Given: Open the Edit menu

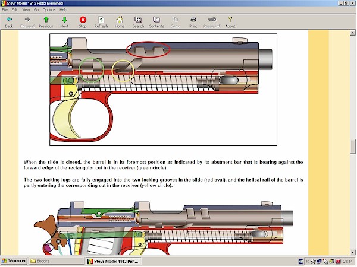Looking at the screenshot, I should [14, 9].
